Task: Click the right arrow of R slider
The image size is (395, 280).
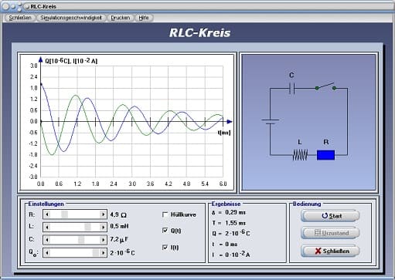Action: [x=103, y=214]
